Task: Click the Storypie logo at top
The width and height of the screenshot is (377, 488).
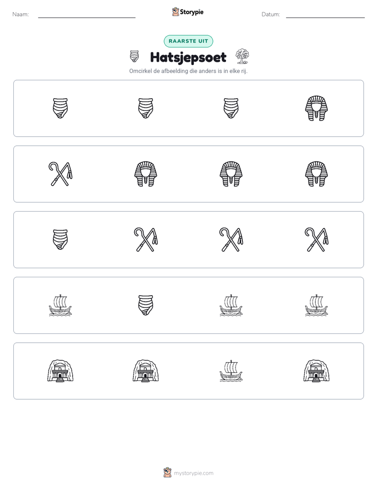Action: coord(188,12)
